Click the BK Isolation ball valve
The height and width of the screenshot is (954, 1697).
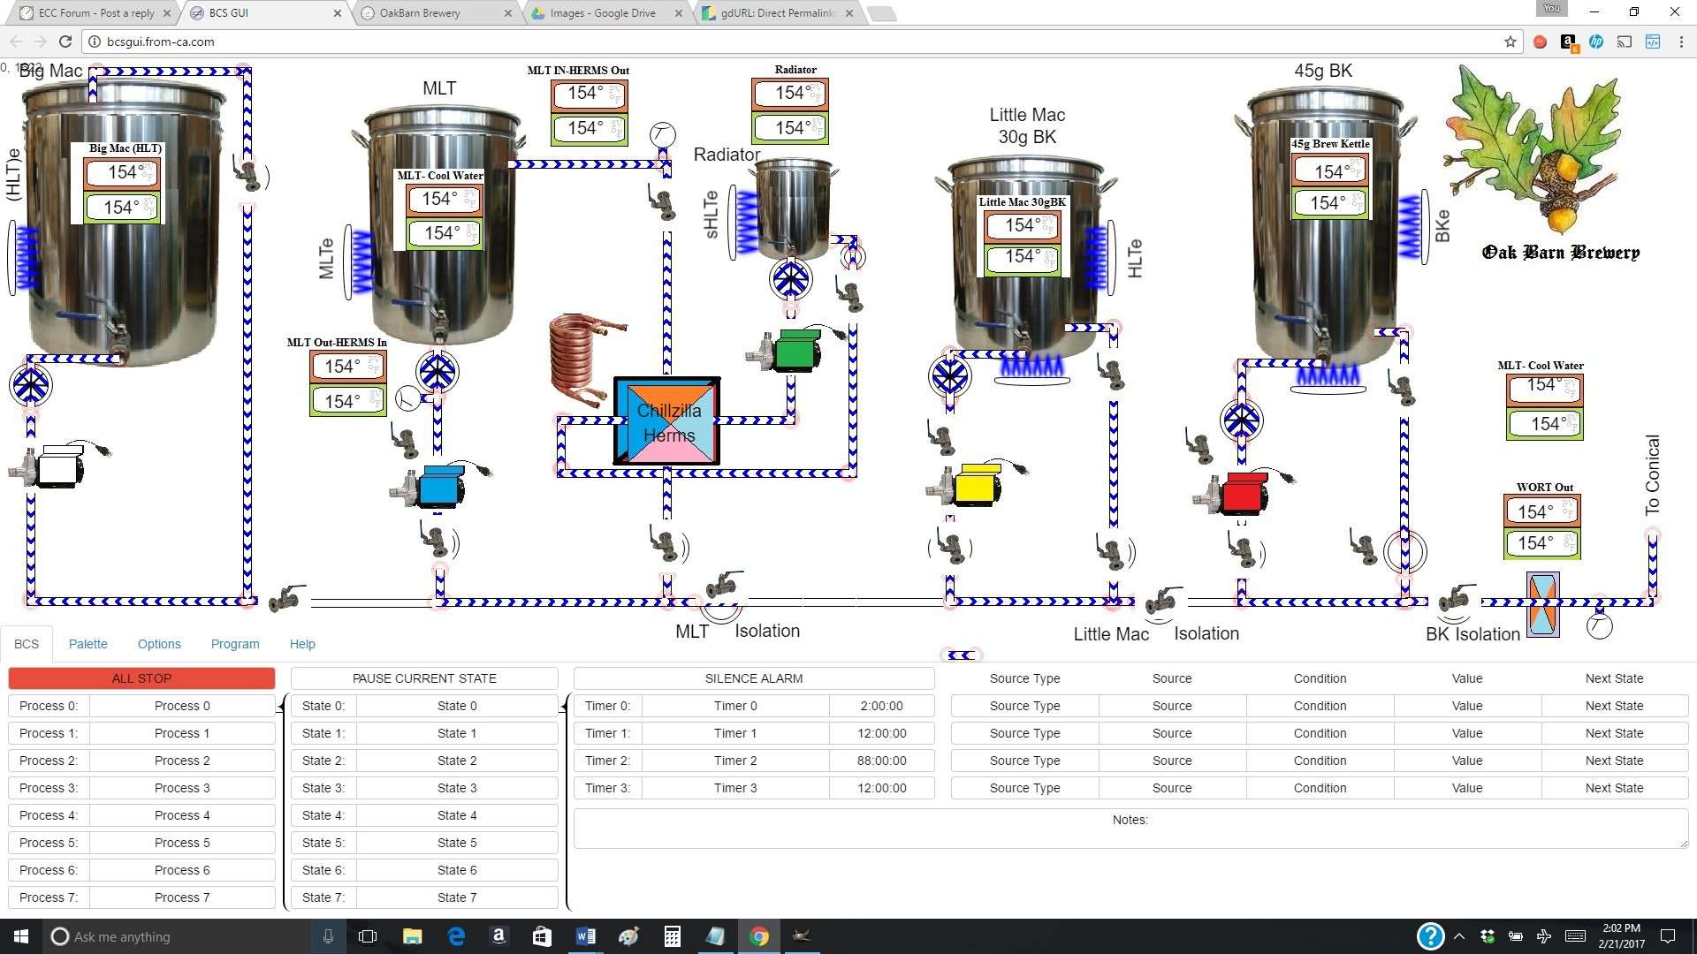point(1456,598)
